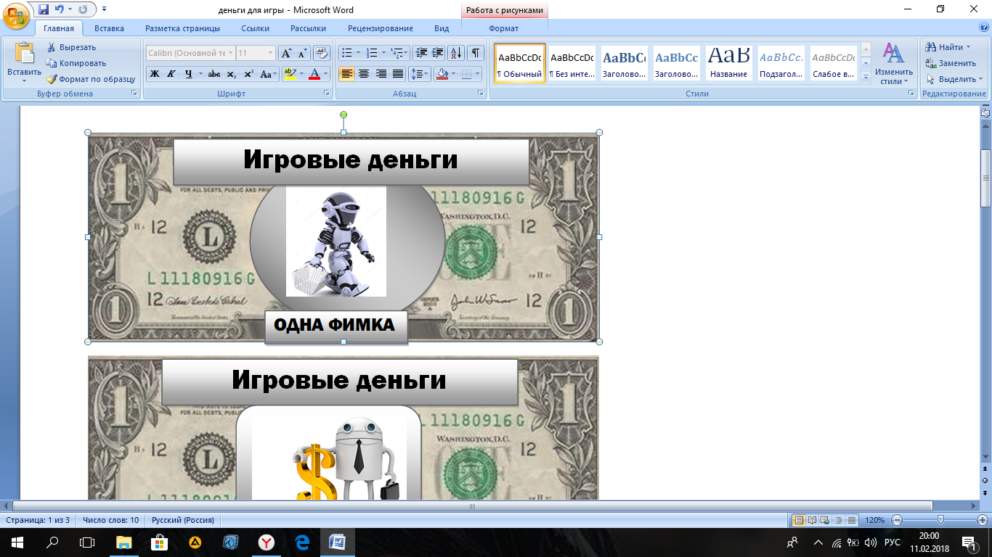Screen dimensions: 992x557
Task: Apply shading fill color
Action: tap(441, 74)
